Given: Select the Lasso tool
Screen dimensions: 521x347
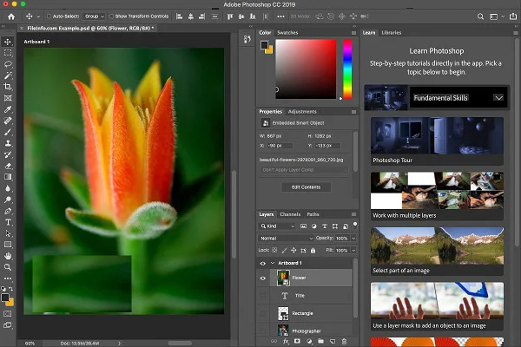Looking at the screenshot, I should coord(8,64).
